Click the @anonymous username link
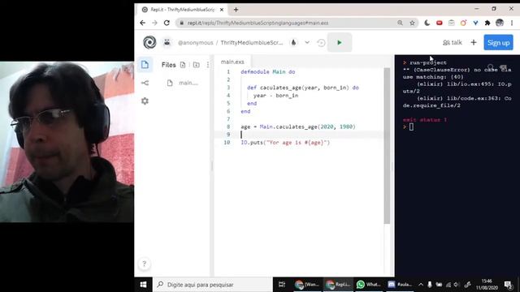Image resolution: width=520 pixels, height=292 pixels. [x=196, y=43]
